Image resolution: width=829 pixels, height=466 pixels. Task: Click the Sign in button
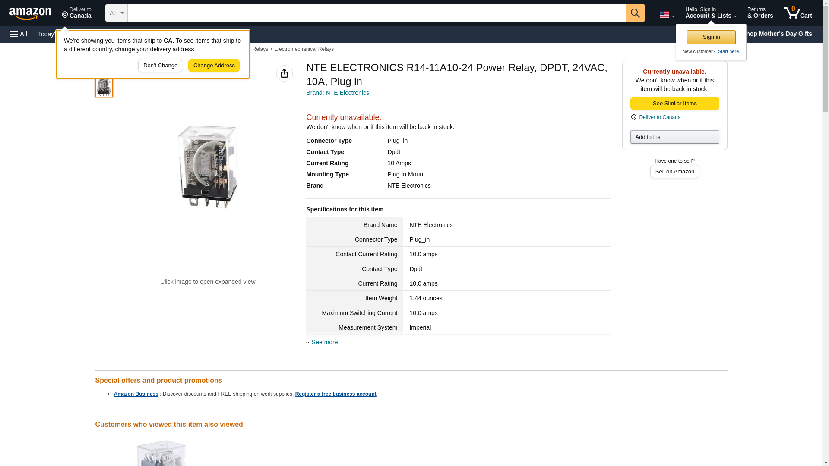[711, 37]
